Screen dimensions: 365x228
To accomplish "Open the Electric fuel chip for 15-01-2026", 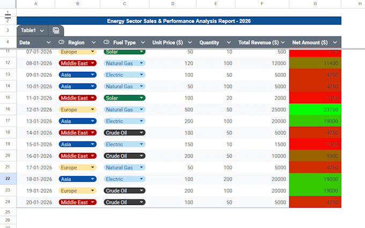I will click(x=125, y=144).
